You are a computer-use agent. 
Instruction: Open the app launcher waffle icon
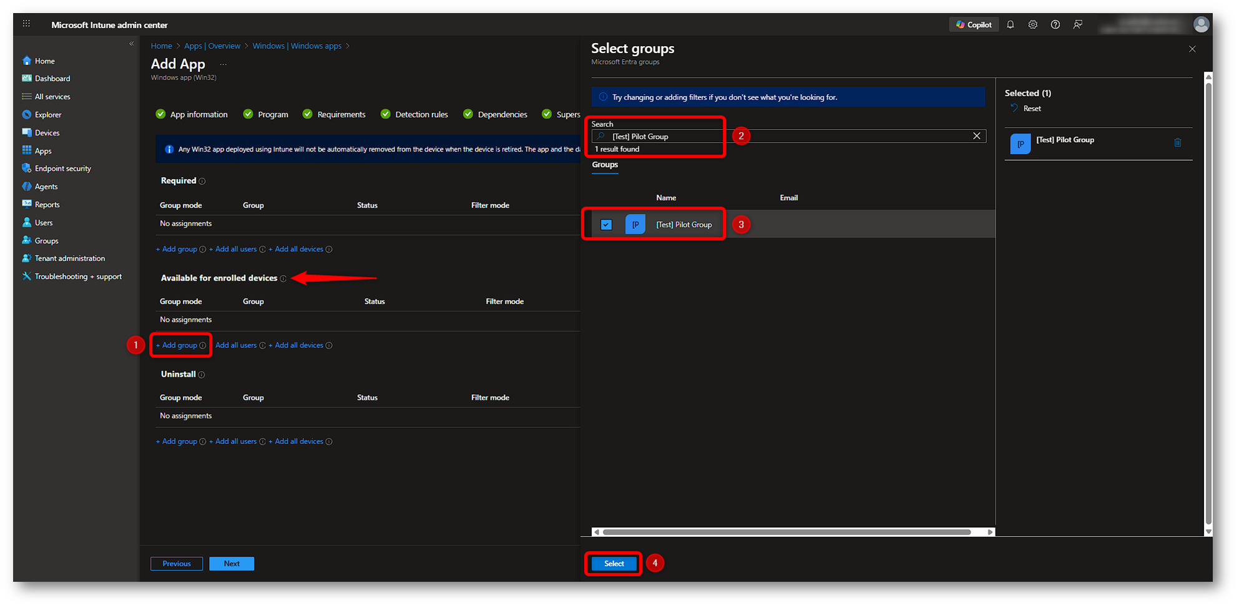coord(26,24)
